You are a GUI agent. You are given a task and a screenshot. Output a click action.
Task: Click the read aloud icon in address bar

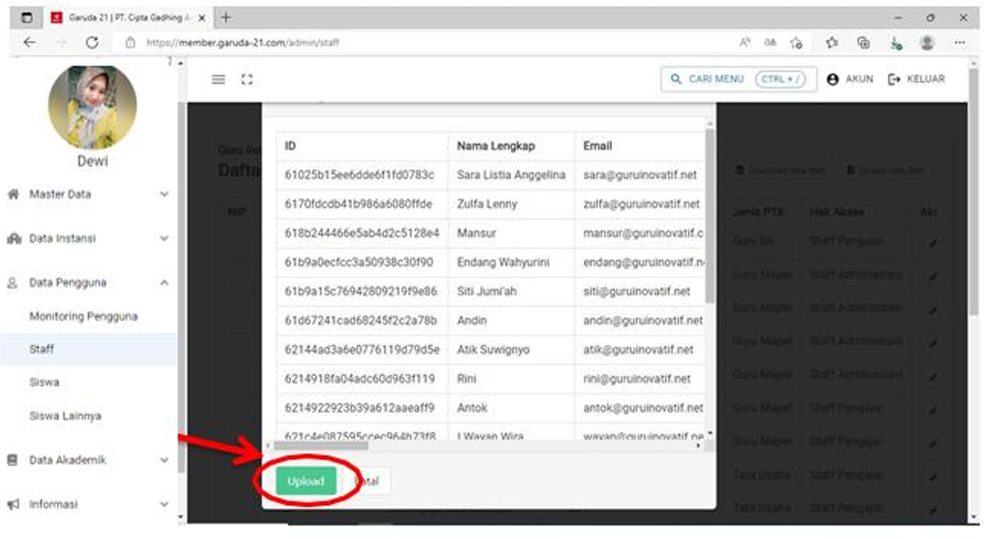click(745, 43)
